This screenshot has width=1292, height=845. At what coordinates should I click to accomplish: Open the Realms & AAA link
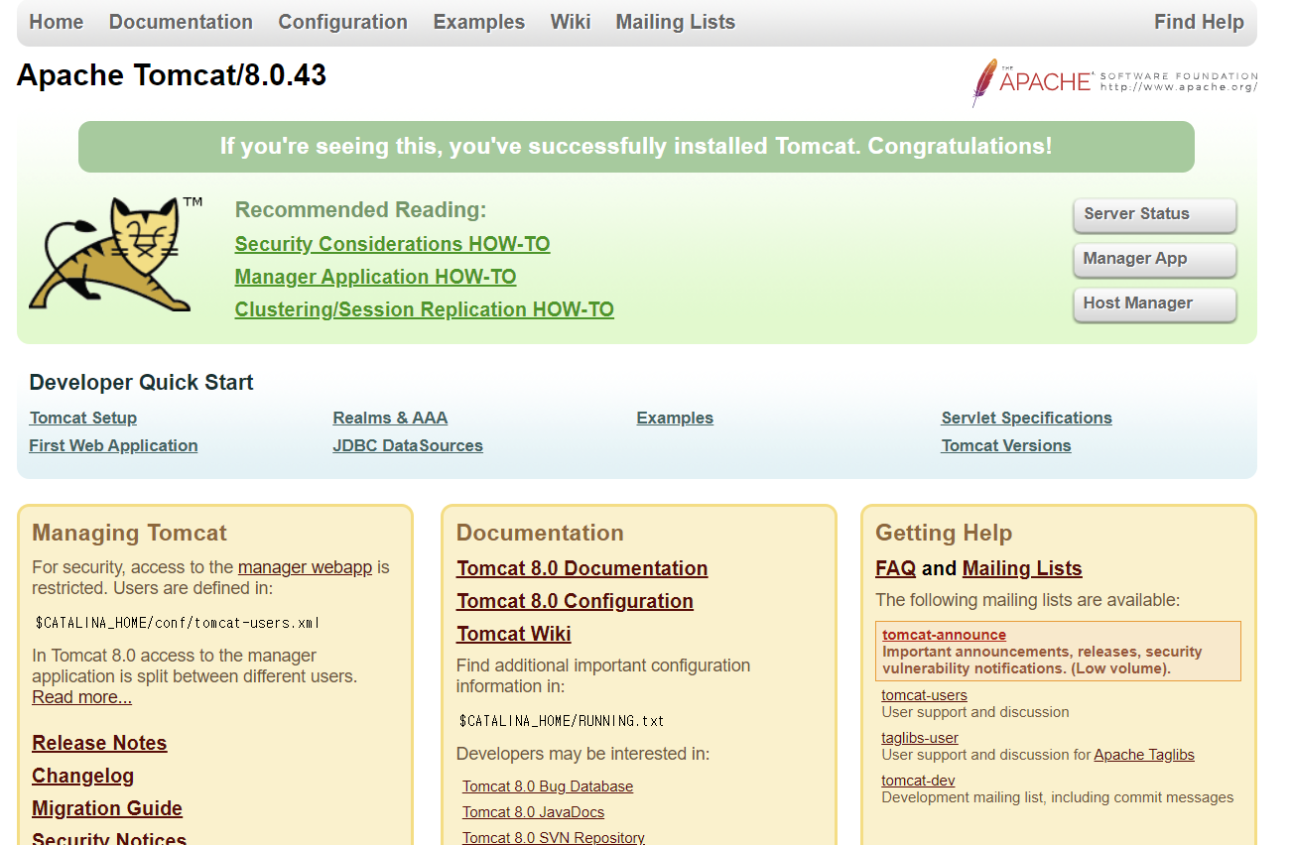click(x=390, y=418)
